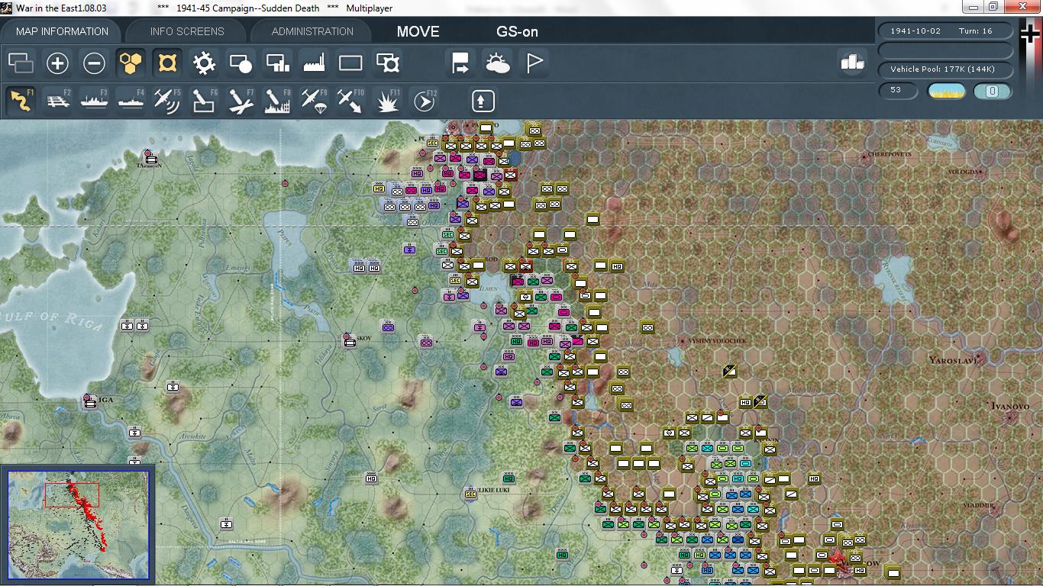This screenshot has width=1043, height=586.
Task: Click the Ivanovo city label
Action: (x=1009, y=407)
